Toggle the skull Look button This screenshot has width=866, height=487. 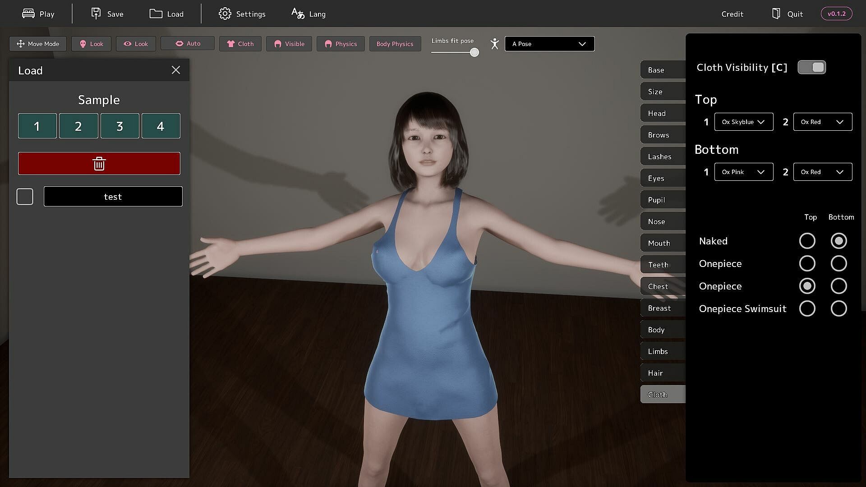[x=91, y=44]
